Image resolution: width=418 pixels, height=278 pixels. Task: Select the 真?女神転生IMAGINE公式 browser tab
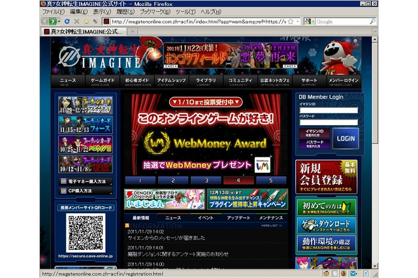click(84, 32)
